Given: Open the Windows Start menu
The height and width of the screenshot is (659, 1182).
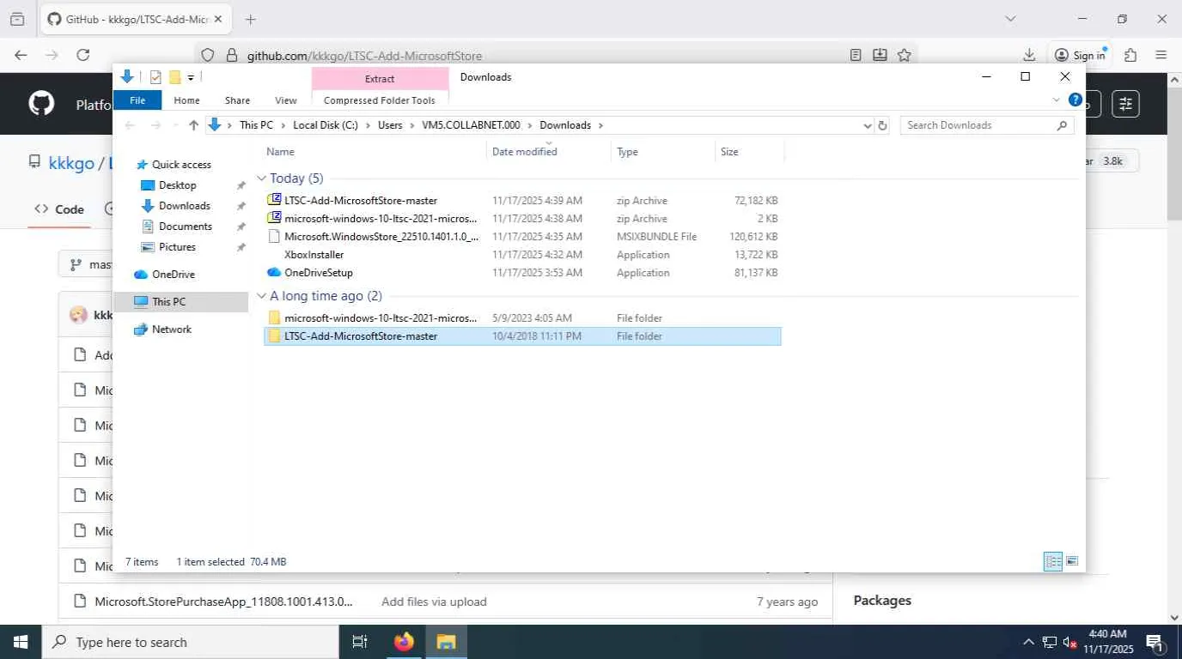Looking at the screenshot, I should (x=20, y=642).
